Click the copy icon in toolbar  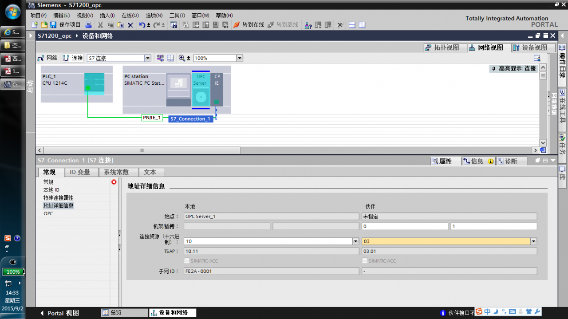[110, 25]
